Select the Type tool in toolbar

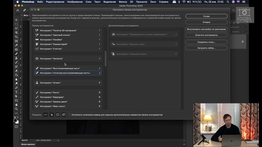[x=16, y=92]
